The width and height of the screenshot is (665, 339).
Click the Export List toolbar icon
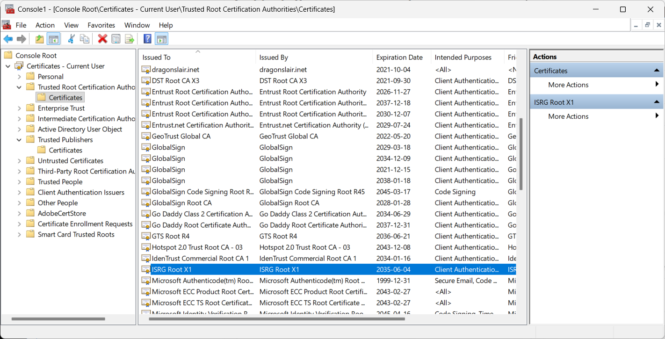pos(130,39)
